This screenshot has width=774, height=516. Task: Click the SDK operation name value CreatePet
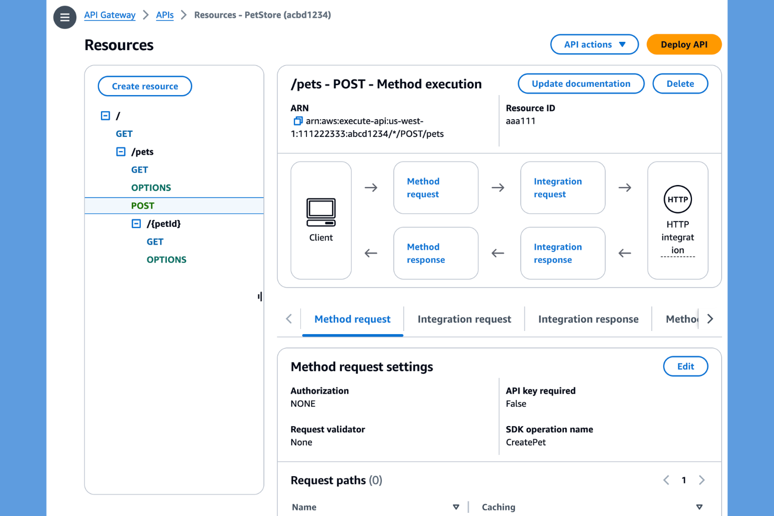point(526,442)
